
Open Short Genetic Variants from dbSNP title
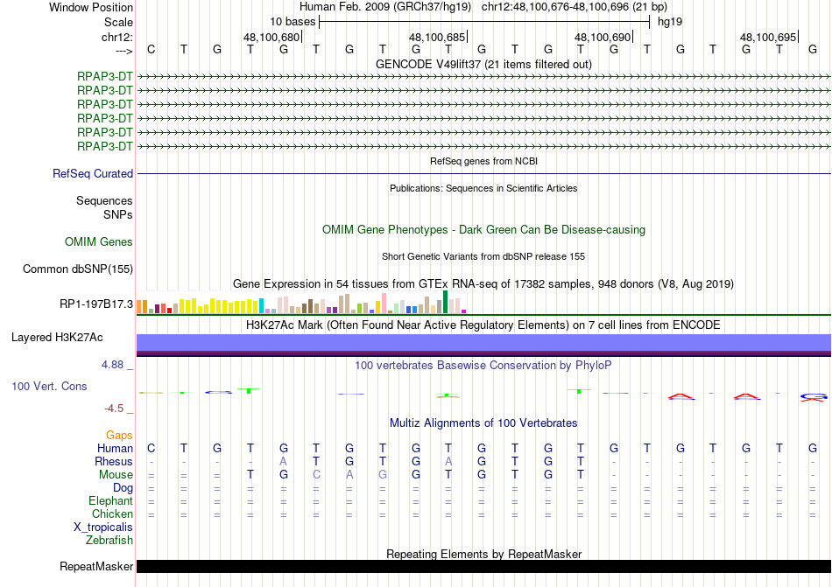coord(483,256)
